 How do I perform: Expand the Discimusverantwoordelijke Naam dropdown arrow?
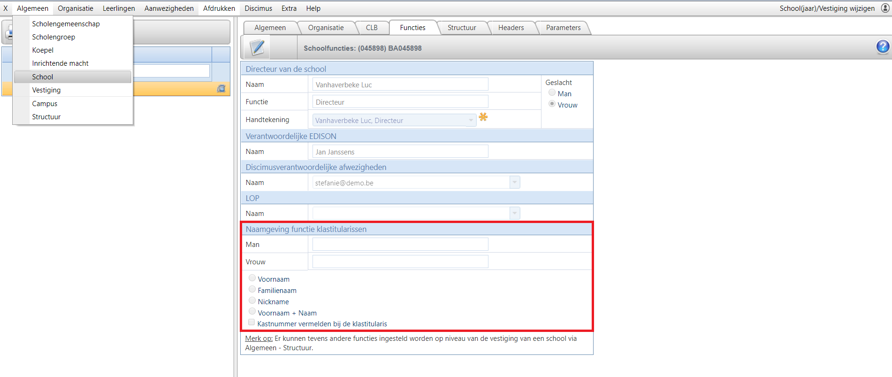click(x=515, y=182)
